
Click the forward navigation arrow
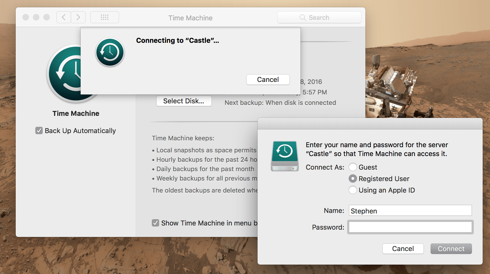pos(78,17)
